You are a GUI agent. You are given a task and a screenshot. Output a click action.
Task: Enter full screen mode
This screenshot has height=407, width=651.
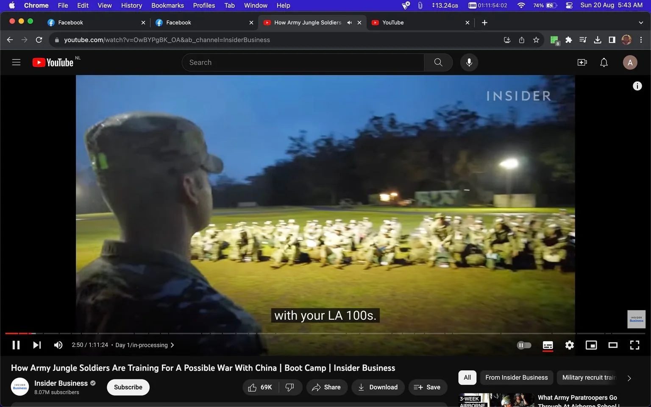tap(634, 345)
